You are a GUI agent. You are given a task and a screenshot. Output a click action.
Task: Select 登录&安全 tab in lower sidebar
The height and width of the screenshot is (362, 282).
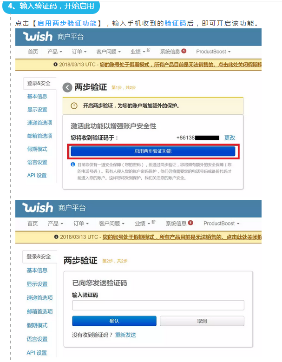point(39,257)
